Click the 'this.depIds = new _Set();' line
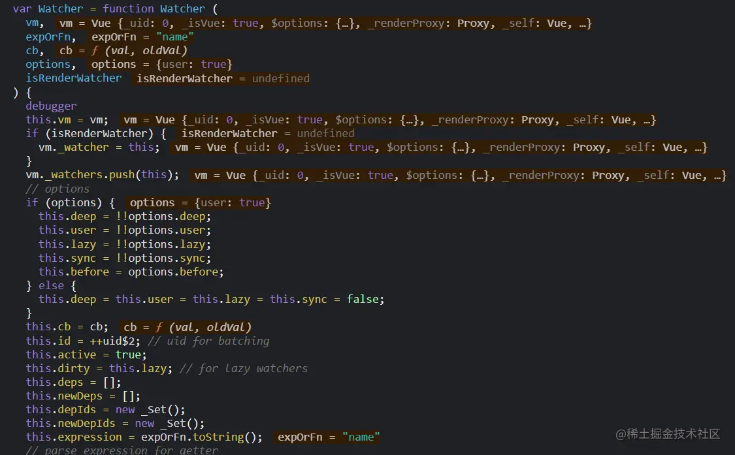This screenshot has height=455, width=735. point(105,409)
